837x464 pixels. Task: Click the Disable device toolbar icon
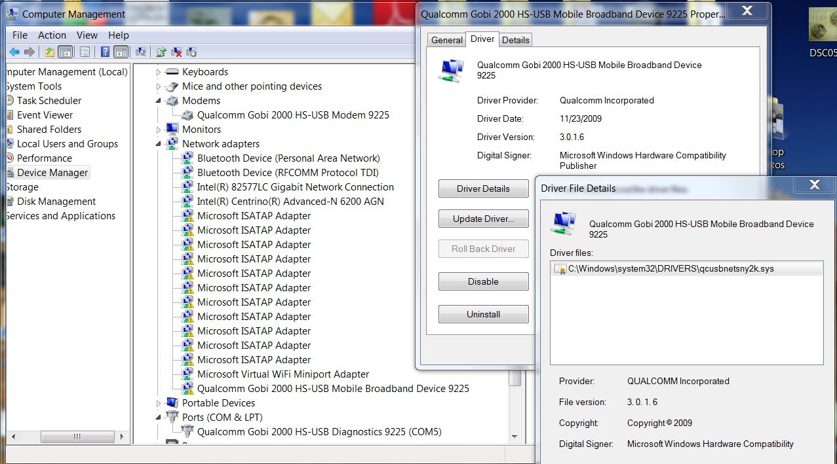pyautogui.click(x=191, y=52)
